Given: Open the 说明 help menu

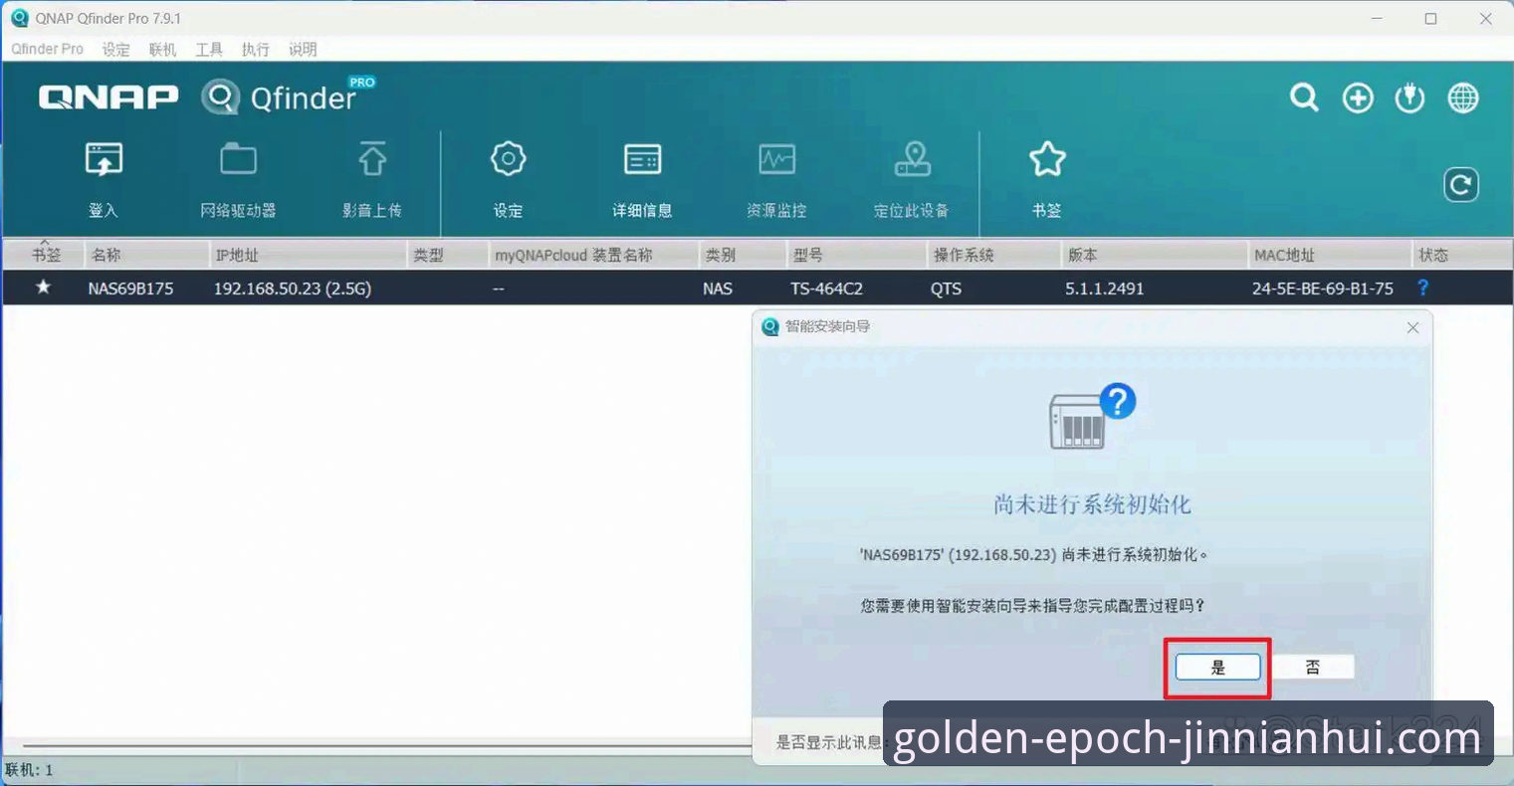Looking at the screenshot, I should (x=303, y=49).
